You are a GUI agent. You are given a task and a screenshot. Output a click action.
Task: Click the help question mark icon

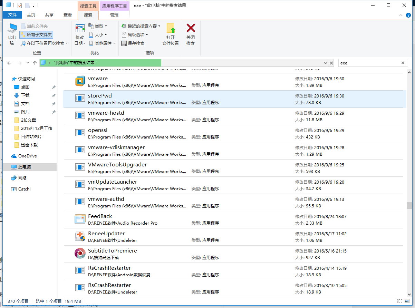(408, 15)
